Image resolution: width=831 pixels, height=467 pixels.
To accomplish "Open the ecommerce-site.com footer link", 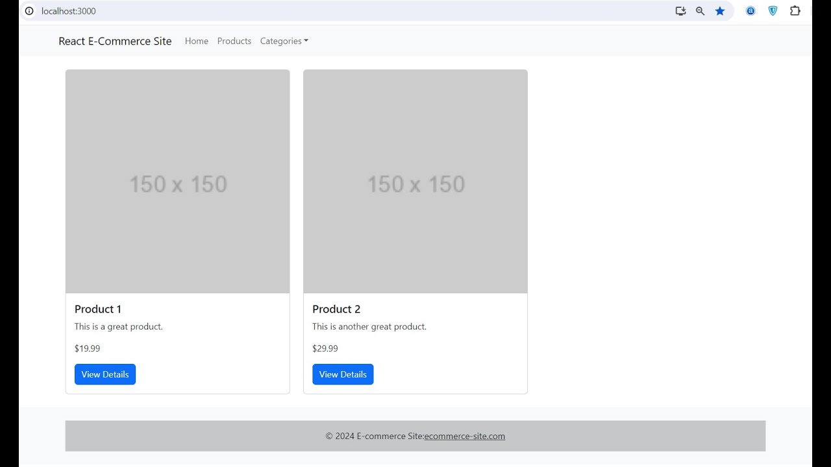I will (x=465, y=436).
